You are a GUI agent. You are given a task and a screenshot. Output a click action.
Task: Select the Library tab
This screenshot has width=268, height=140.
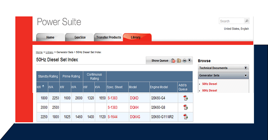point(137,37)
